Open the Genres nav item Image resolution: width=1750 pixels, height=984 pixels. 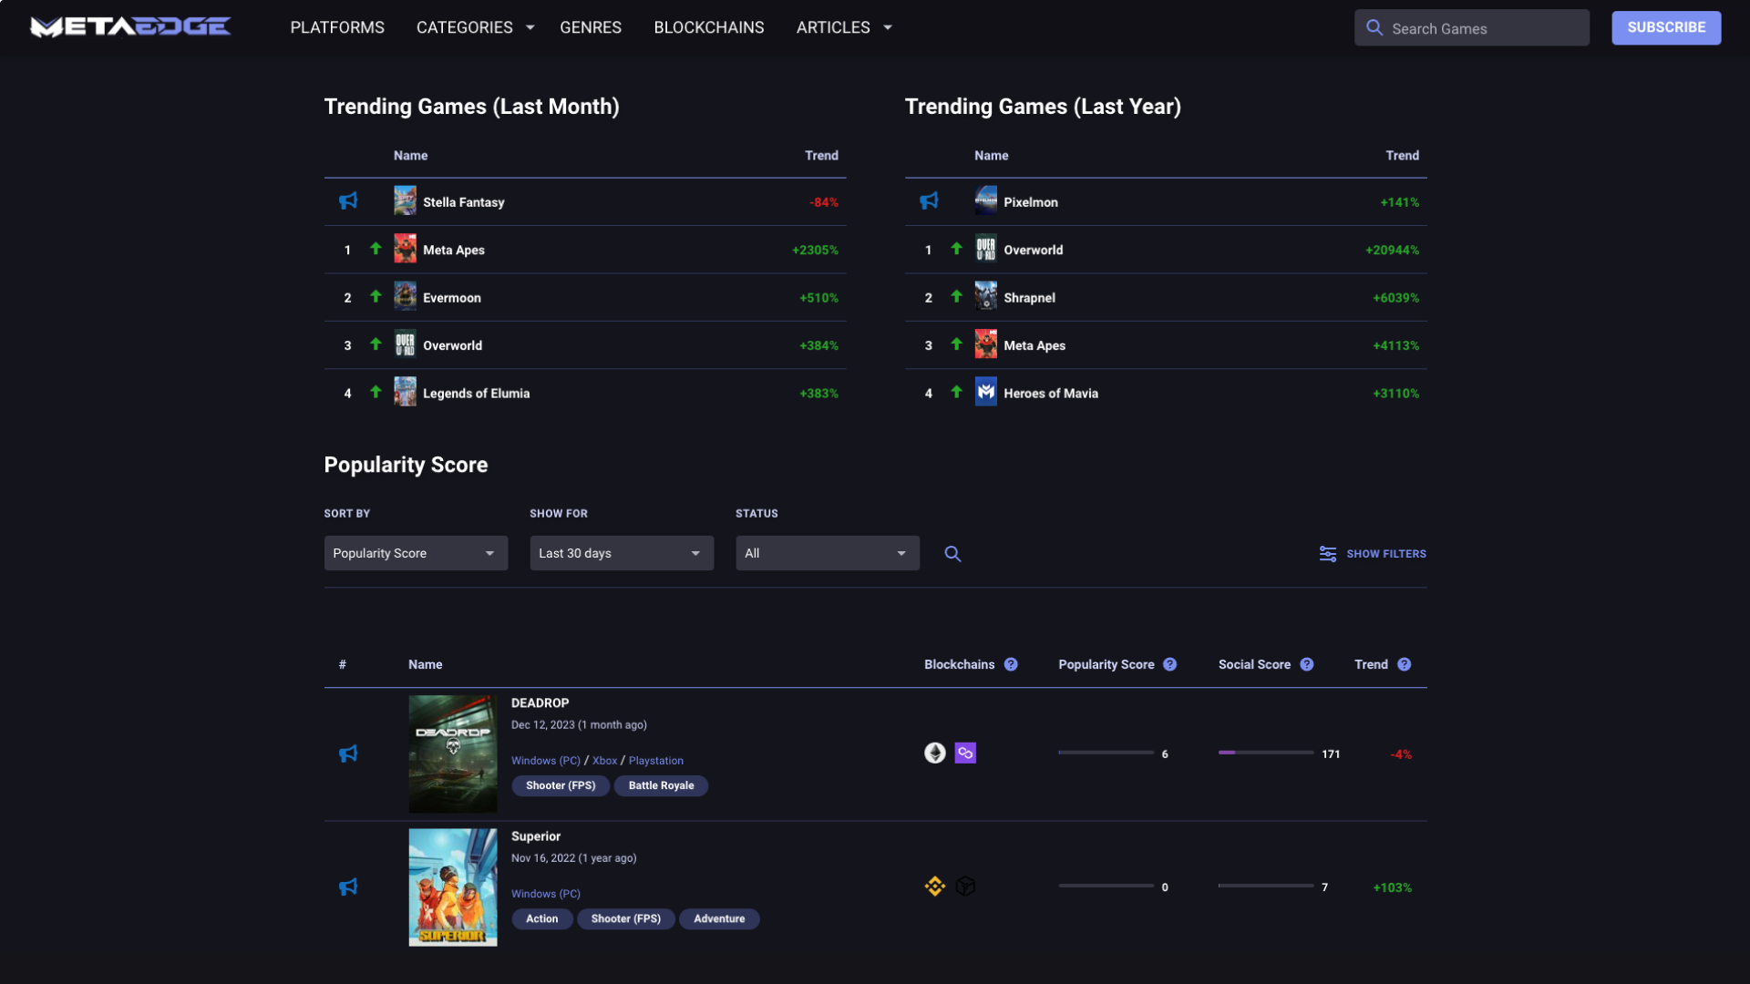pyautogui.click(x=591, y=27)
